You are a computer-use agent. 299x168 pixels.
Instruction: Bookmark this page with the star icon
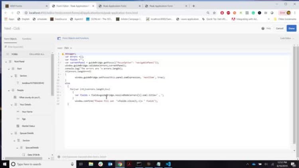(x=214, y=13)
